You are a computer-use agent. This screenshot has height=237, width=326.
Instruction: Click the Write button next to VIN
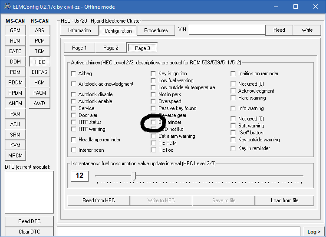307,30
